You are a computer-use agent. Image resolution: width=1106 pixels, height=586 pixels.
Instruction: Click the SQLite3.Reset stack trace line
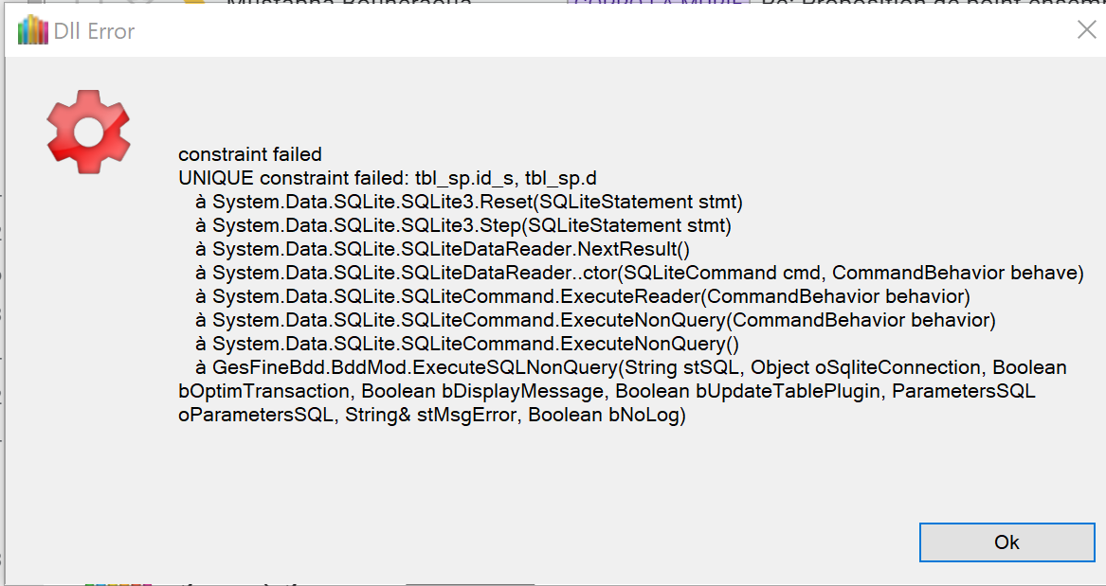click(x=468, y=202)
